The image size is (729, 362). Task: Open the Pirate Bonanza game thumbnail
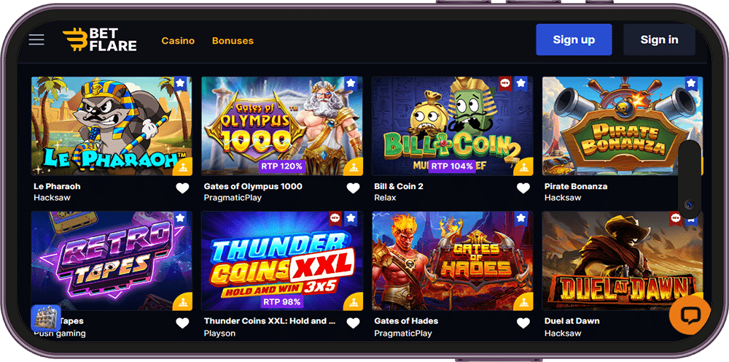623,126
